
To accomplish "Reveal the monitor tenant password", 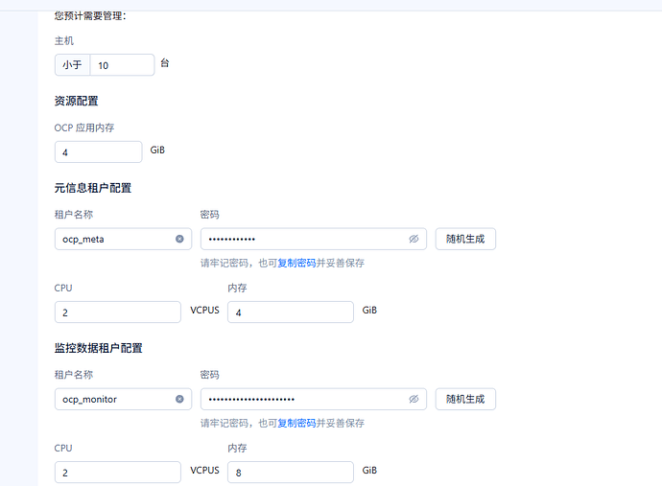I will [x=414, y=399].
